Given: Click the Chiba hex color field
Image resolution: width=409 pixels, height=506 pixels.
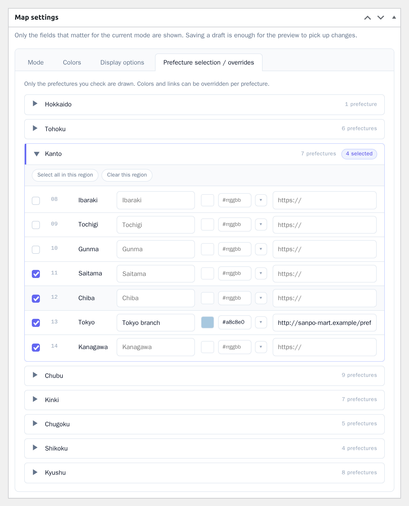Looking at the screenshot, I should click(x=235, y=298).
